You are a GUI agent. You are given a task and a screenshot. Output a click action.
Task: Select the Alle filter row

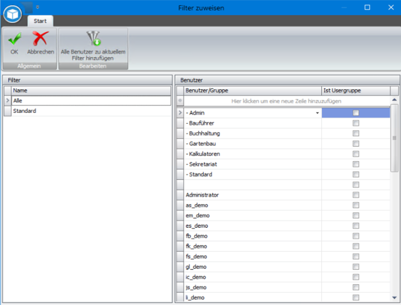[91, 101]
